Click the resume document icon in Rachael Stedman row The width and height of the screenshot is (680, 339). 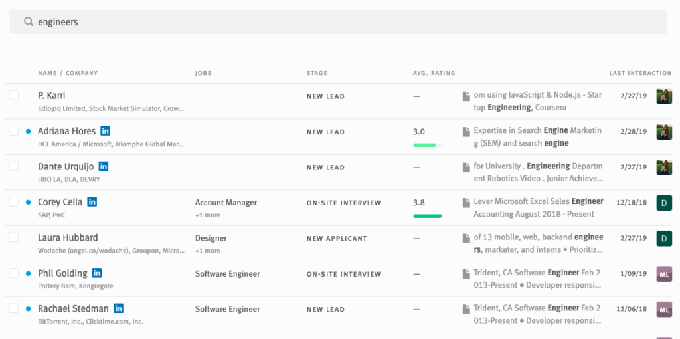tap(466, 310)
